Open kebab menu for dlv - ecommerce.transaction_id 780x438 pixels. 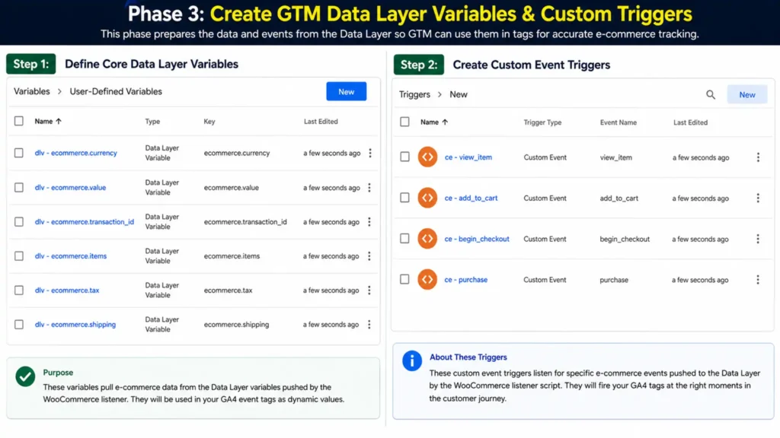click(369, 222)
